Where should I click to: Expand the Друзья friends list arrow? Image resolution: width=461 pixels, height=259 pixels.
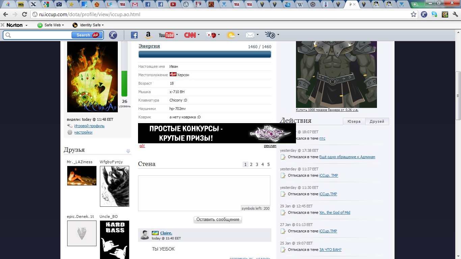coord(128,151)
